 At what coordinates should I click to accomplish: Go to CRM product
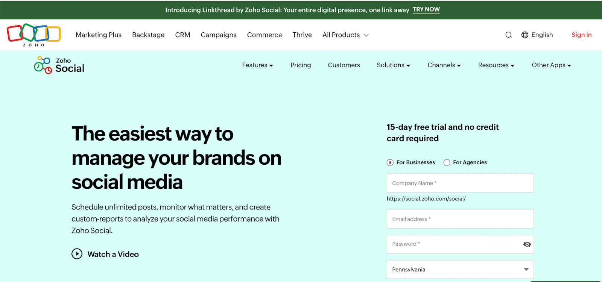click(182, 35)
